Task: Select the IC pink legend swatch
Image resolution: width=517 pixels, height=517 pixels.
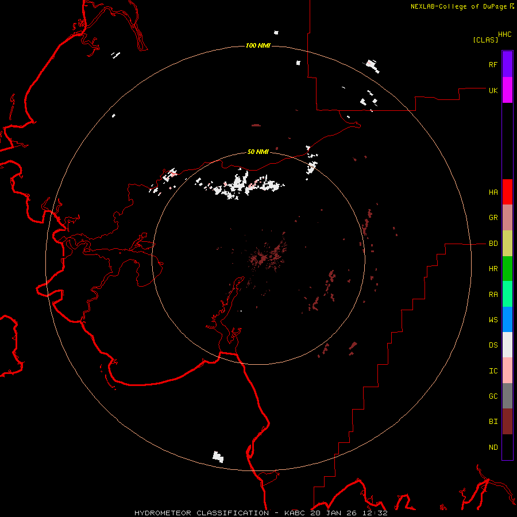Action: pos(507,371)
